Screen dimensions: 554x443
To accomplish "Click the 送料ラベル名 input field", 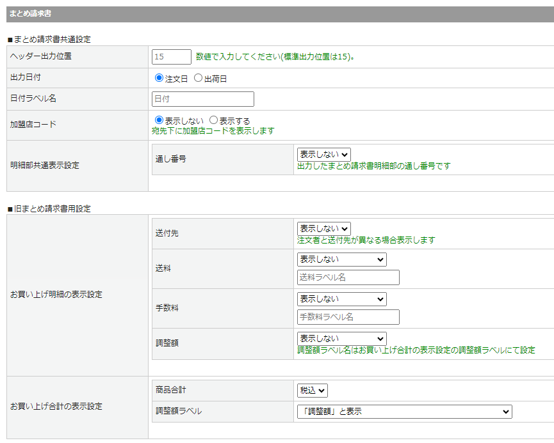I will pyautogui.click(x=348, y=277).
